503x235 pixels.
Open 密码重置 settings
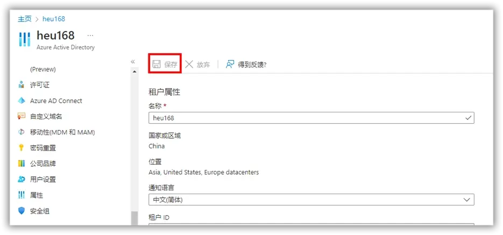[43, 148]
